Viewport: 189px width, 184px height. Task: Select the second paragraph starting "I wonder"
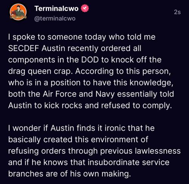(94, 151)
